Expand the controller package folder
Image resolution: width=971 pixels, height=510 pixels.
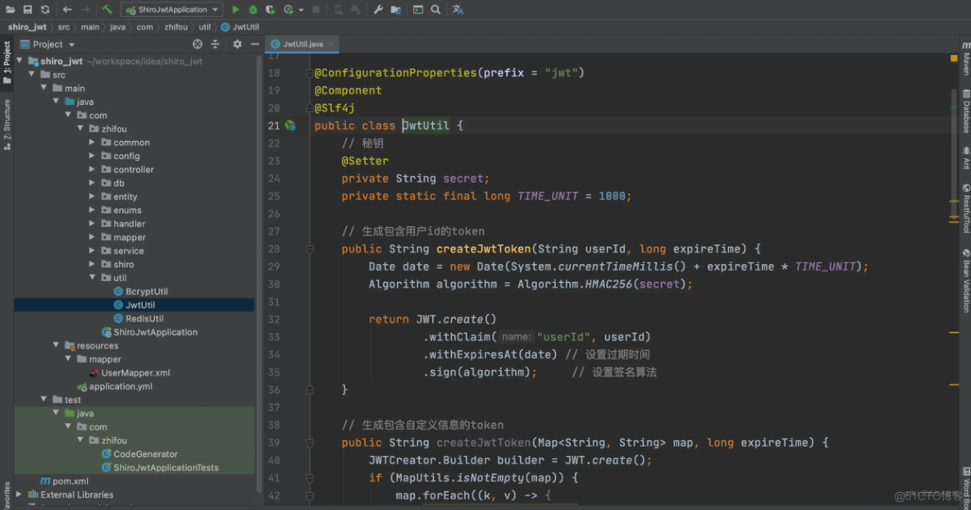[92, 170]
